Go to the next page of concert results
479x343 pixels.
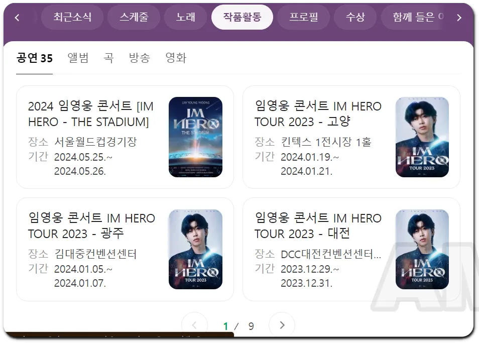tap(282, 325)
